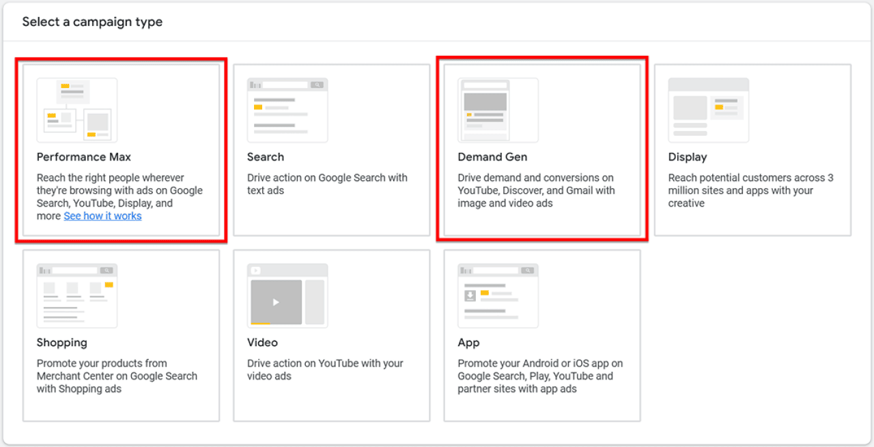874x447 pixels.
Task: Select the Video campaign card
Action: click(331, 335)
